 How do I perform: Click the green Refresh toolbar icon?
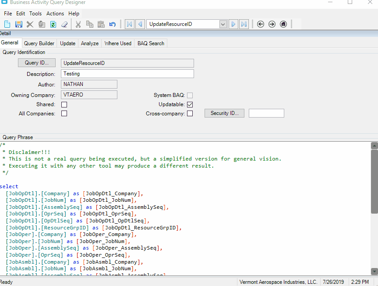[53, 24]
